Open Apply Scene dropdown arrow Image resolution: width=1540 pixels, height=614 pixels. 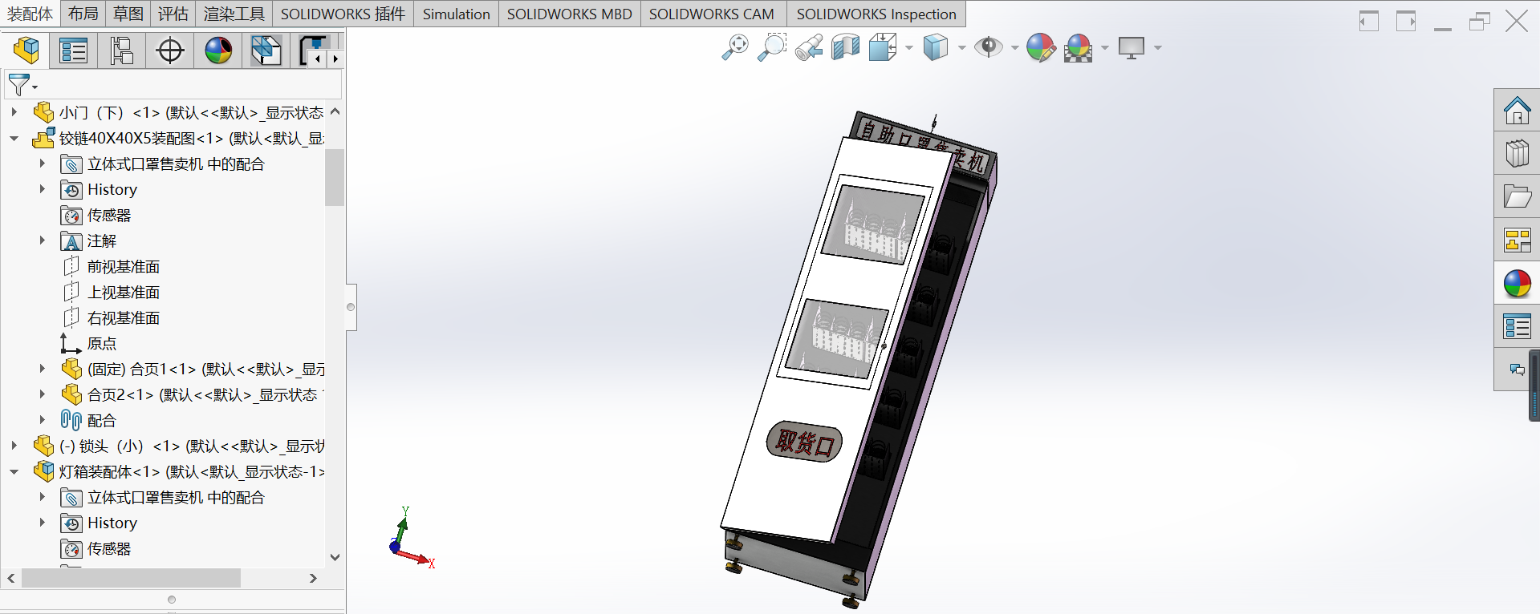point(1105,48)
